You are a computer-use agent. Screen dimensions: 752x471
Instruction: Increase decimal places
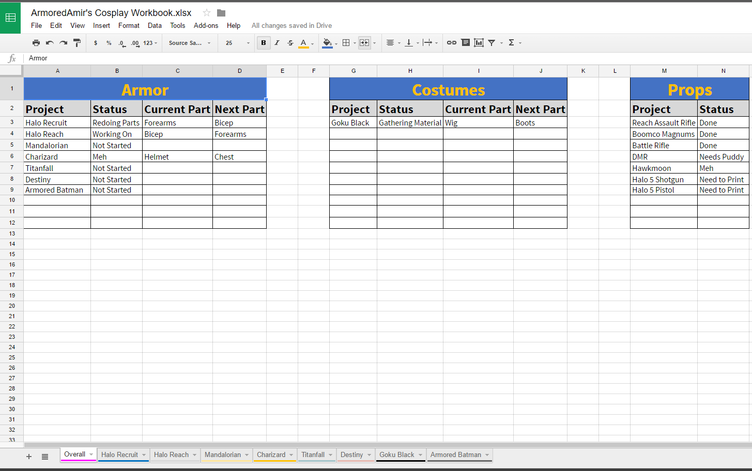(x=135, y=43)
